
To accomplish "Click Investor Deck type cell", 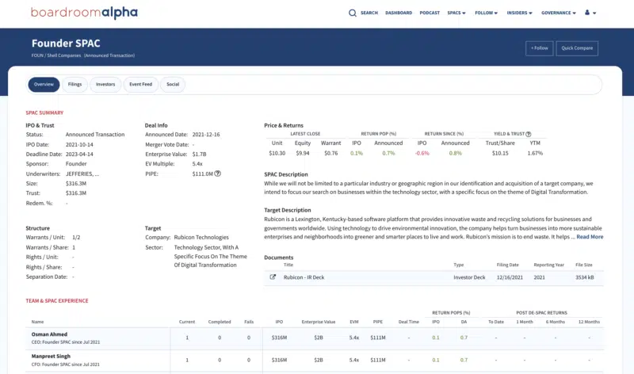I will (469, 277).
